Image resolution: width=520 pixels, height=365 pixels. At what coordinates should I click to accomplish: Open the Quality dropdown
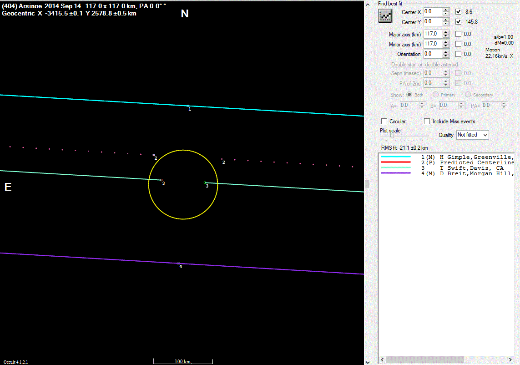click(x=472, y=135)
